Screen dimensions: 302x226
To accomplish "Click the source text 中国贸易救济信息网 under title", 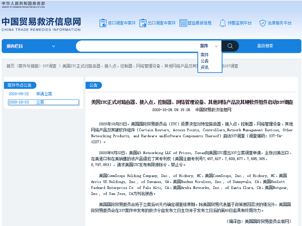I will (x=213, y=110).
